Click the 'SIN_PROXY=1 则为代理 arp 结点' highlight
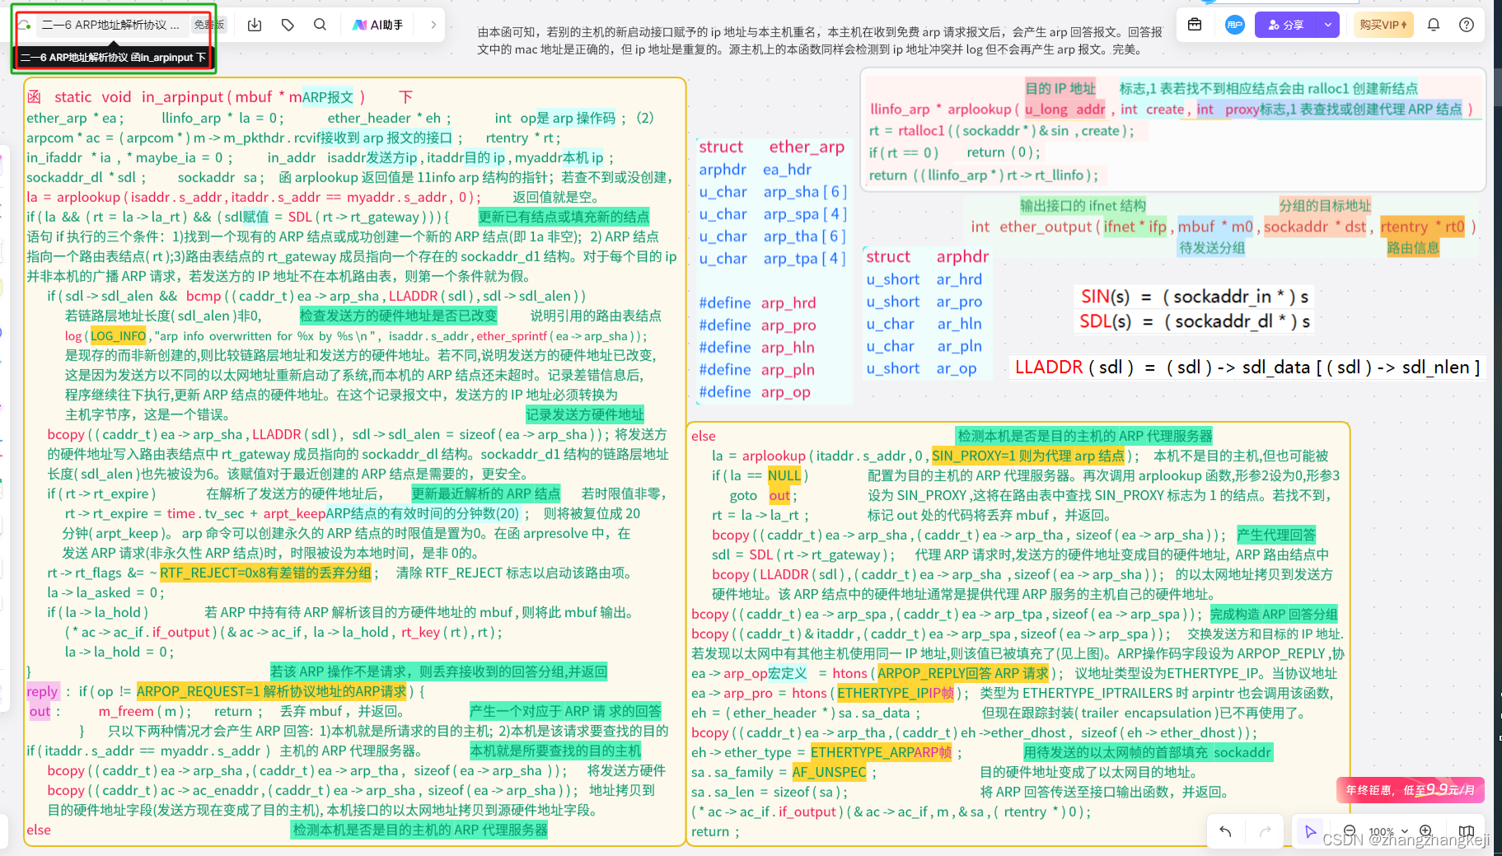This screenshot has height=856, width=1502. pyautogui.click(x=1028, y=456)
